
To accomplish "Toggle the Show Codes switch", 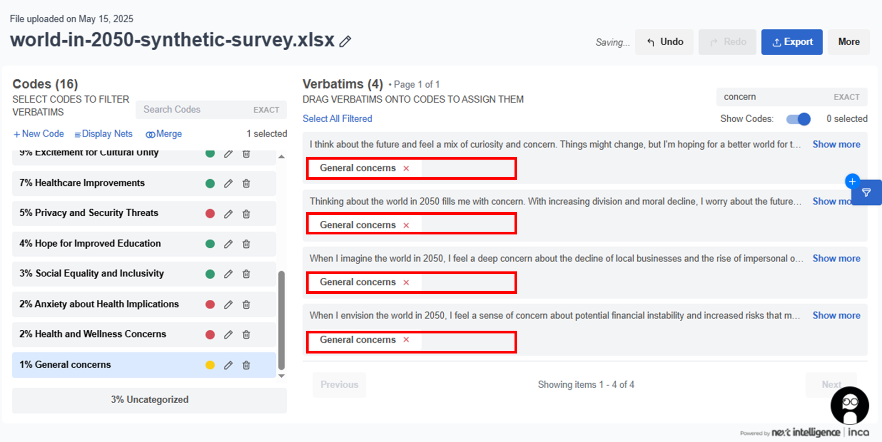I will (798, 119).
